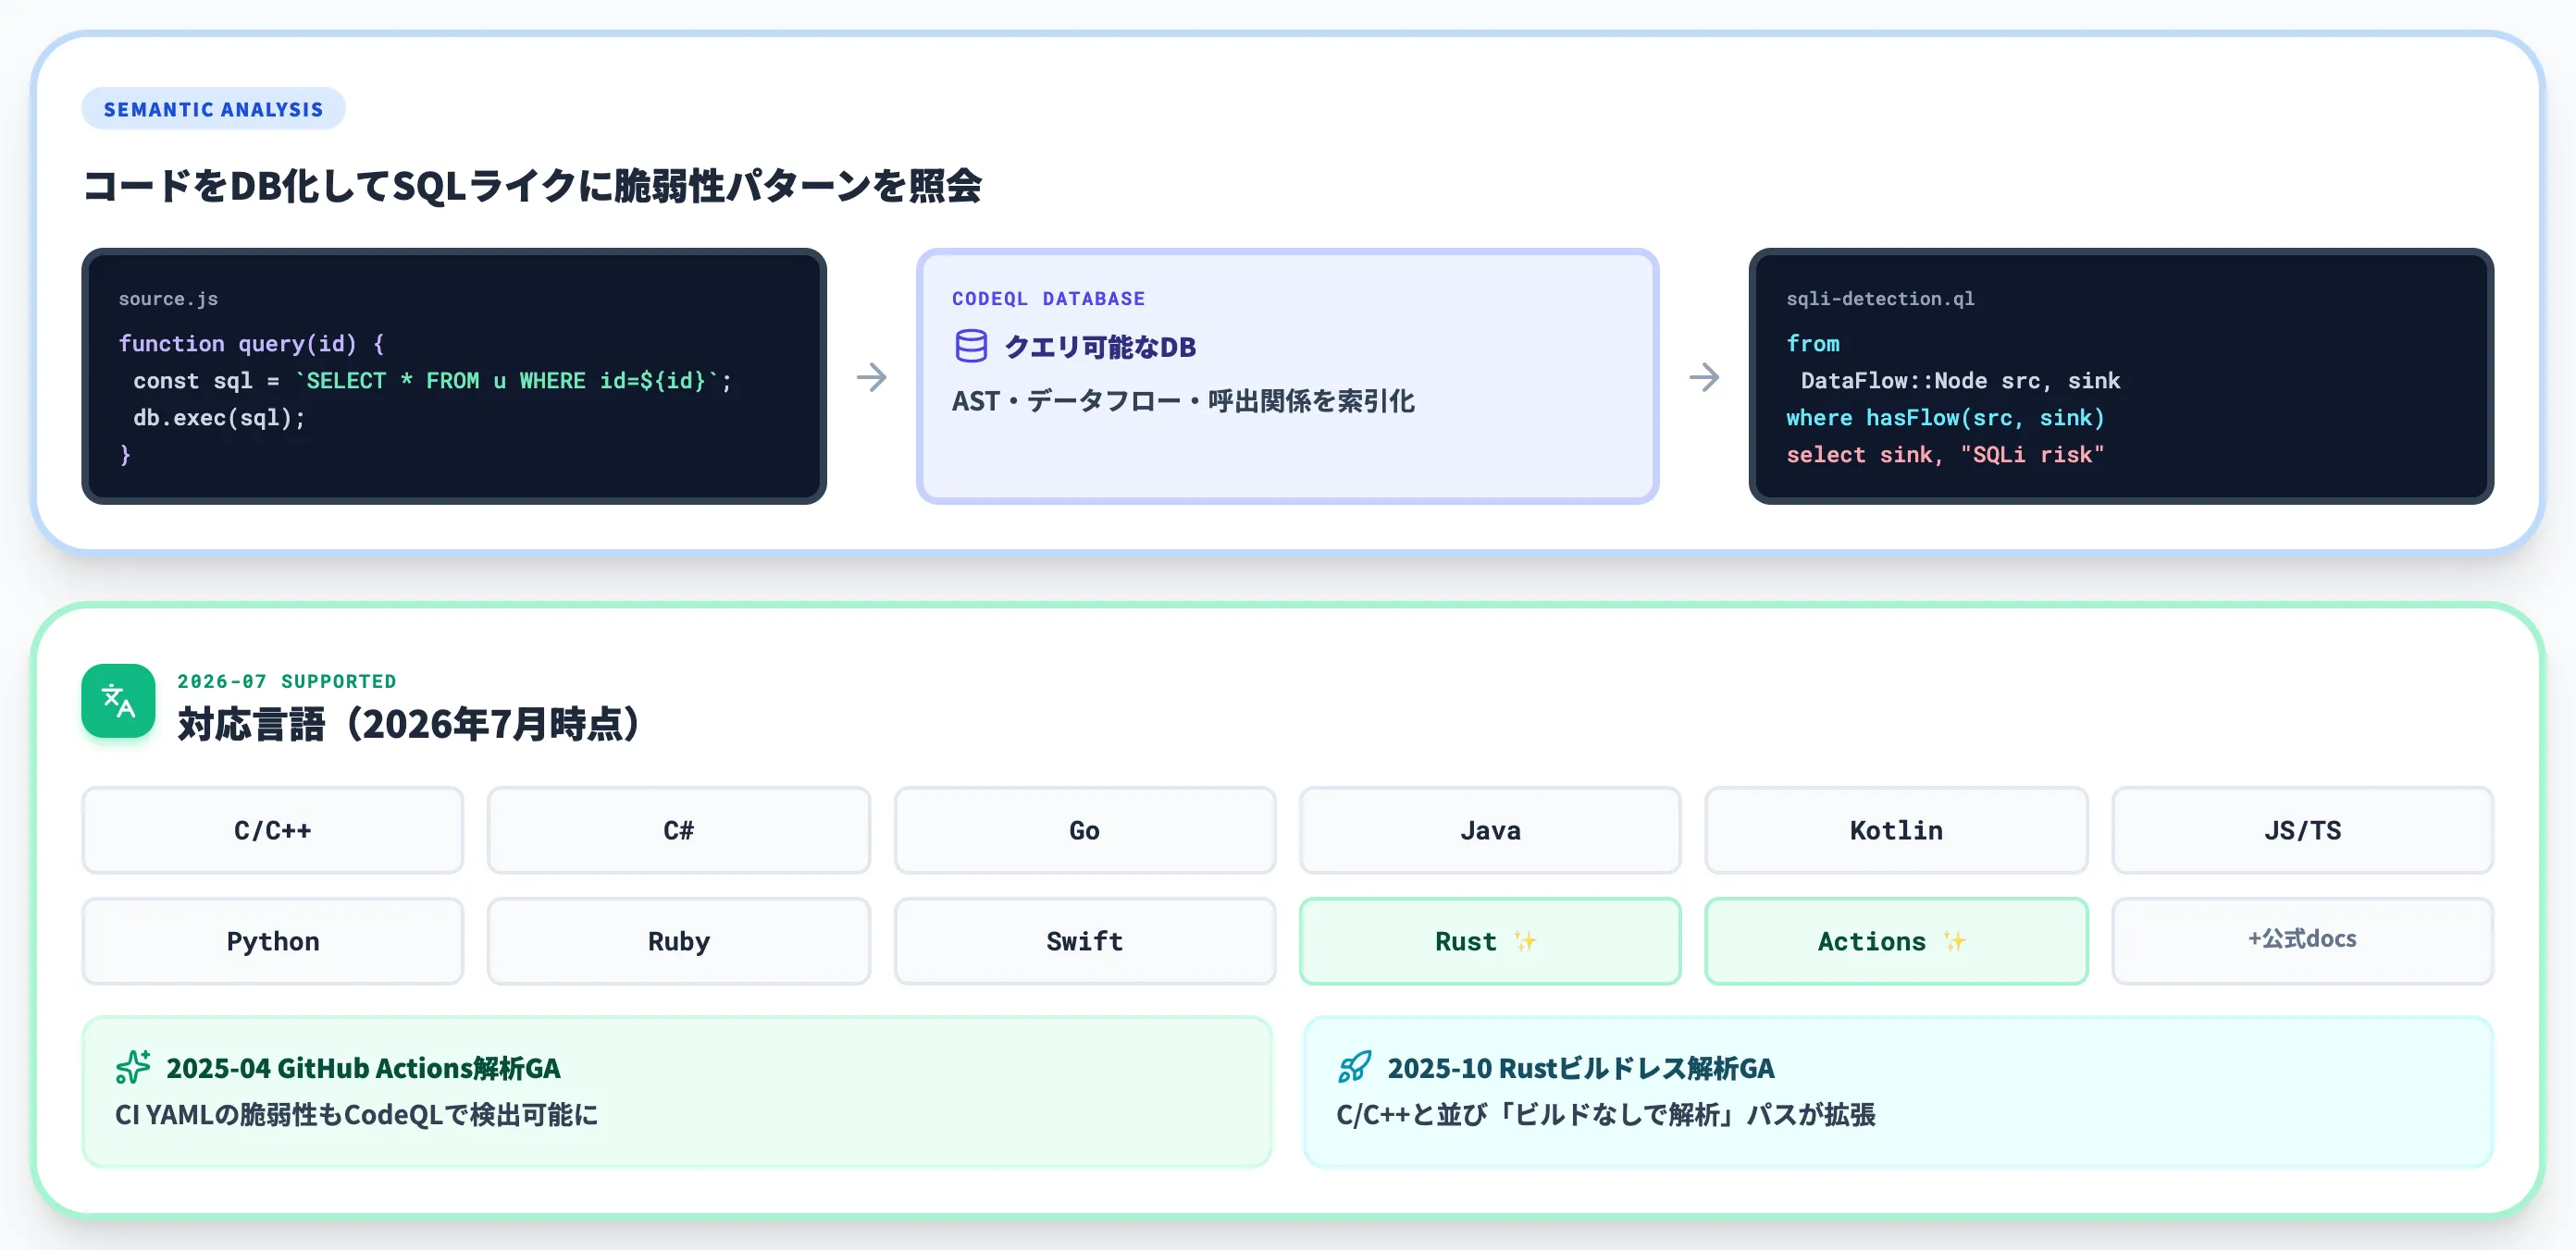Click the 2026-07 SUPPORTED label
This screenshot has height=1250, width=2576.
287,681
